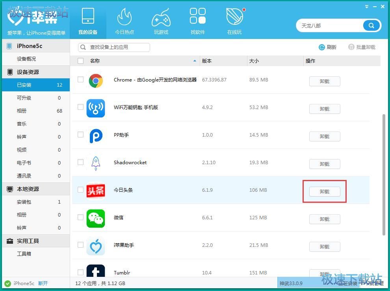Viewport: 390px width, 291px height.
Task: Open 视频 in the sidebar
Action: pos(36,150)
